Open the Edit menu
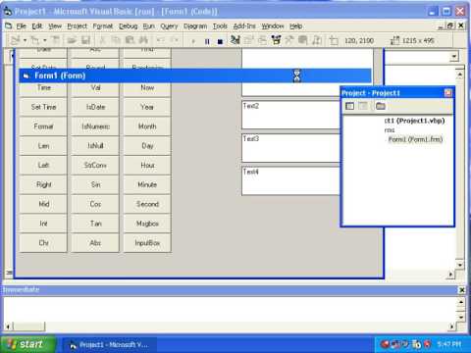 point(37,26)
